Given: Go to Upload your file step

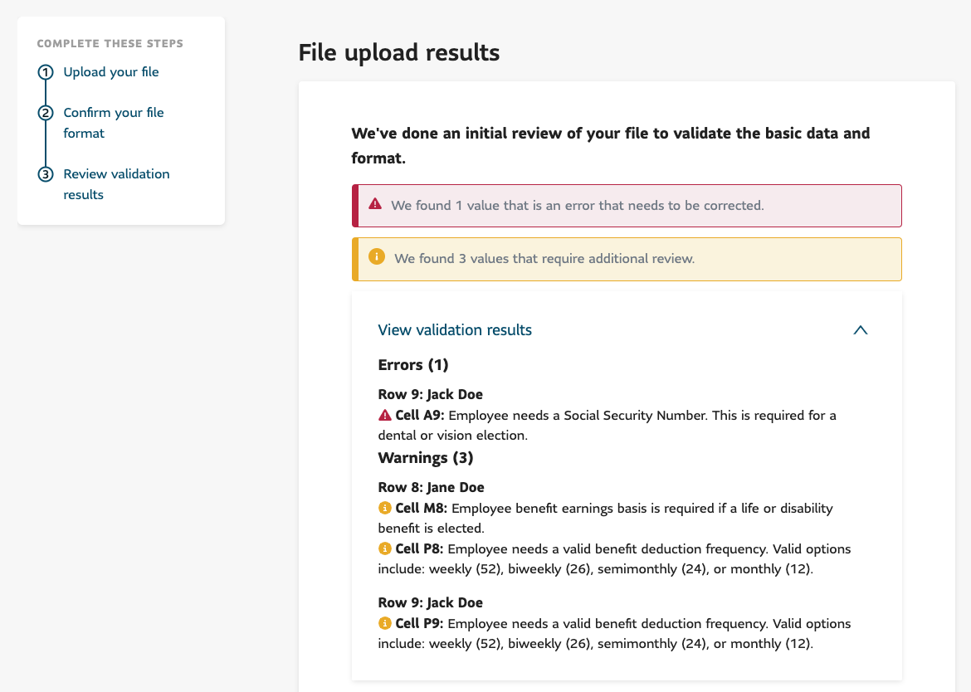Looking at the screenshot, I should pyautogui.click(x=111, y=72).
